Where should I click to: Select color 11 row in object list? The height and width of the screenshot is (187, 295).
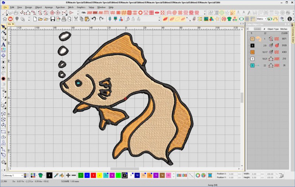tap(268, 39)
